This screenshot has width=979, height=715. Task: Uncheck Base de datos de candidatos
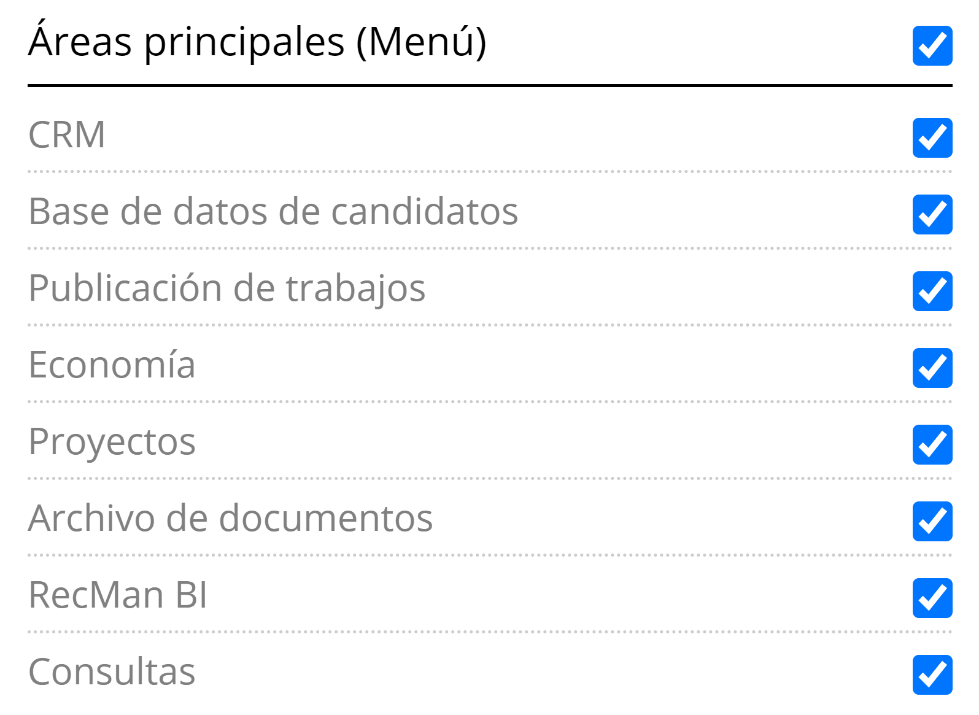coord(932,214)
